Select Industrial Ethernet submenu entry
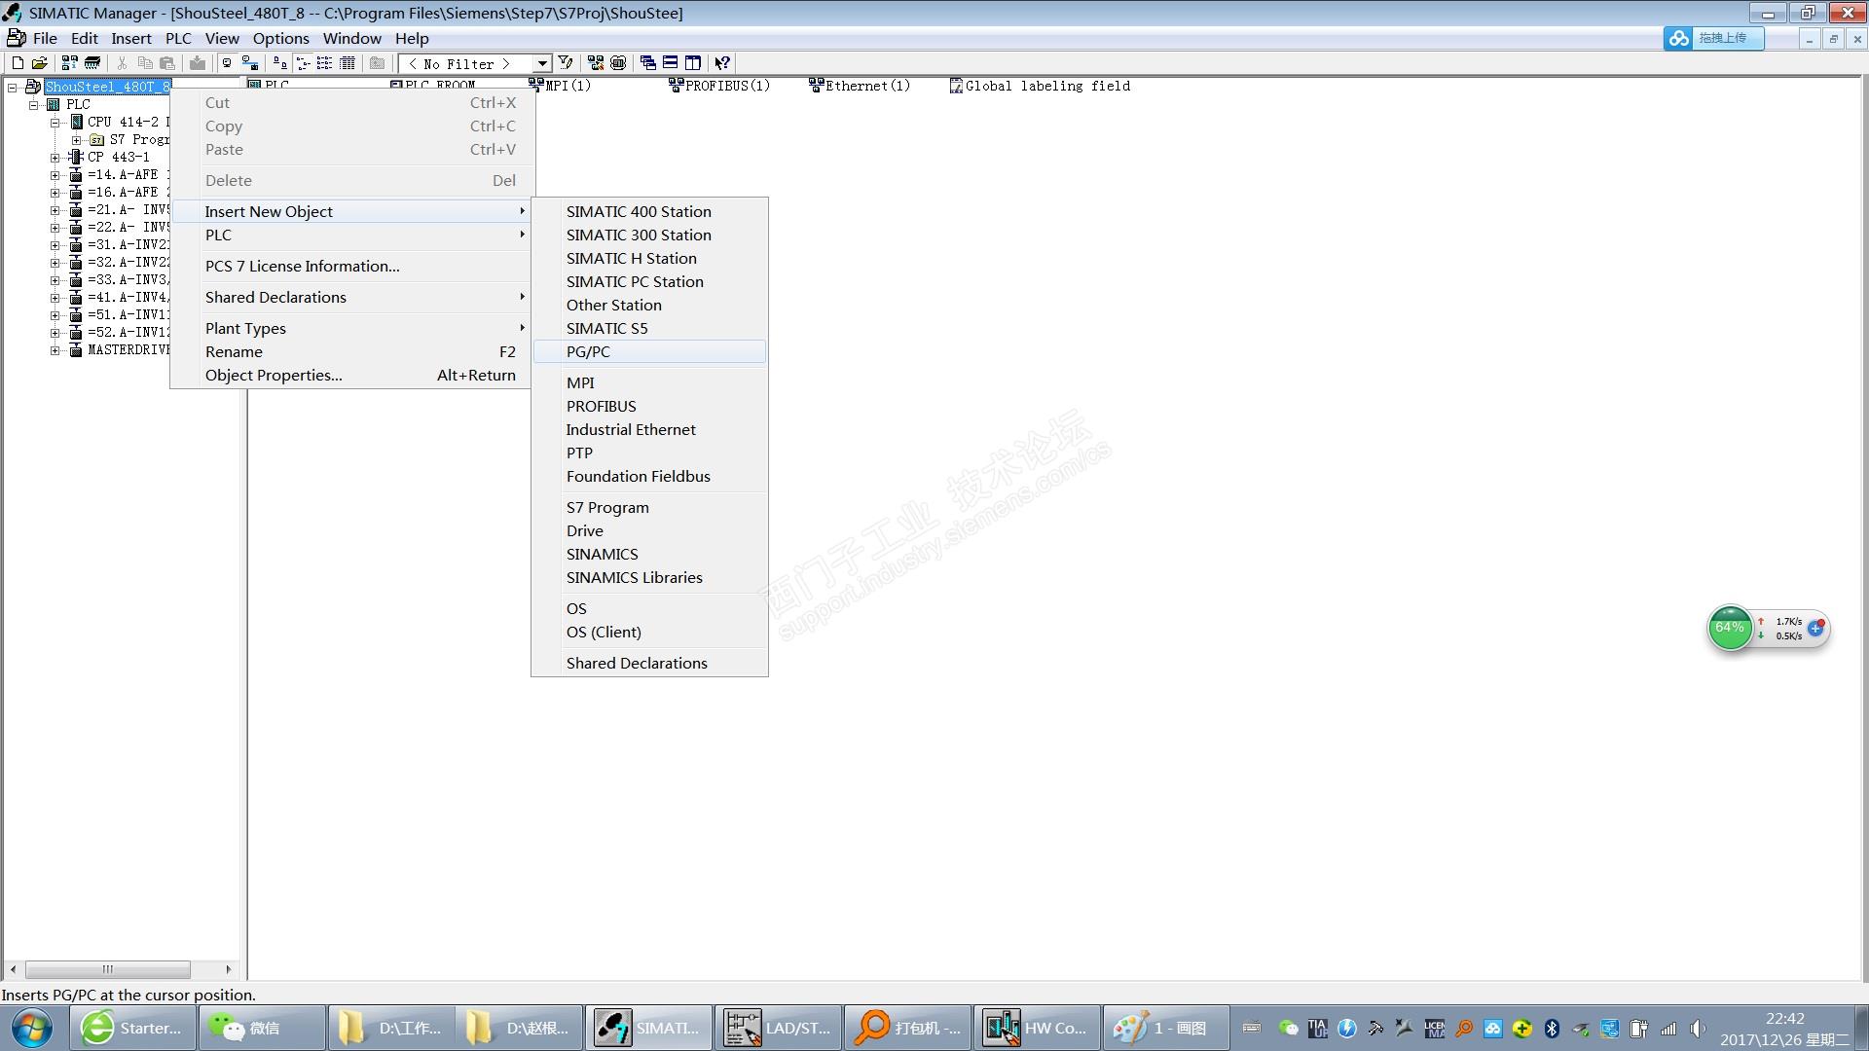 (x=631, y=429)
